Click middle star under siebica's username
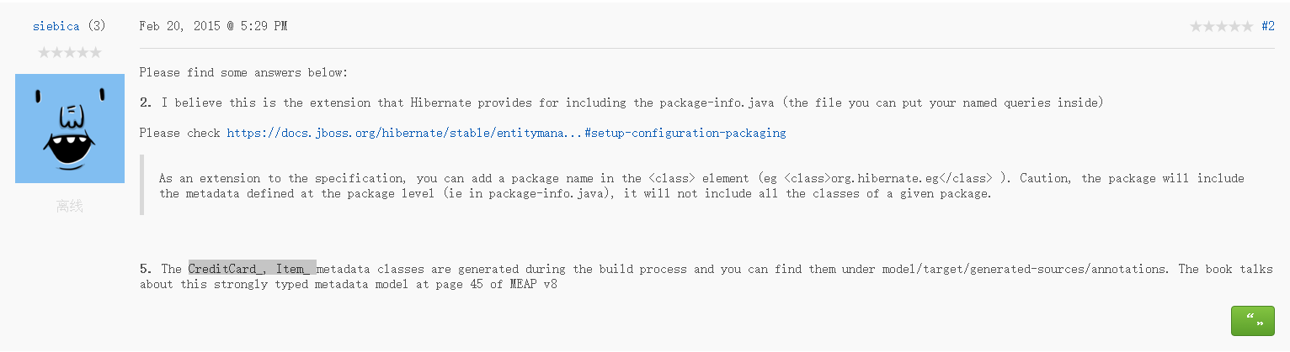1290x352 pixels. click(x=70, y=53)
